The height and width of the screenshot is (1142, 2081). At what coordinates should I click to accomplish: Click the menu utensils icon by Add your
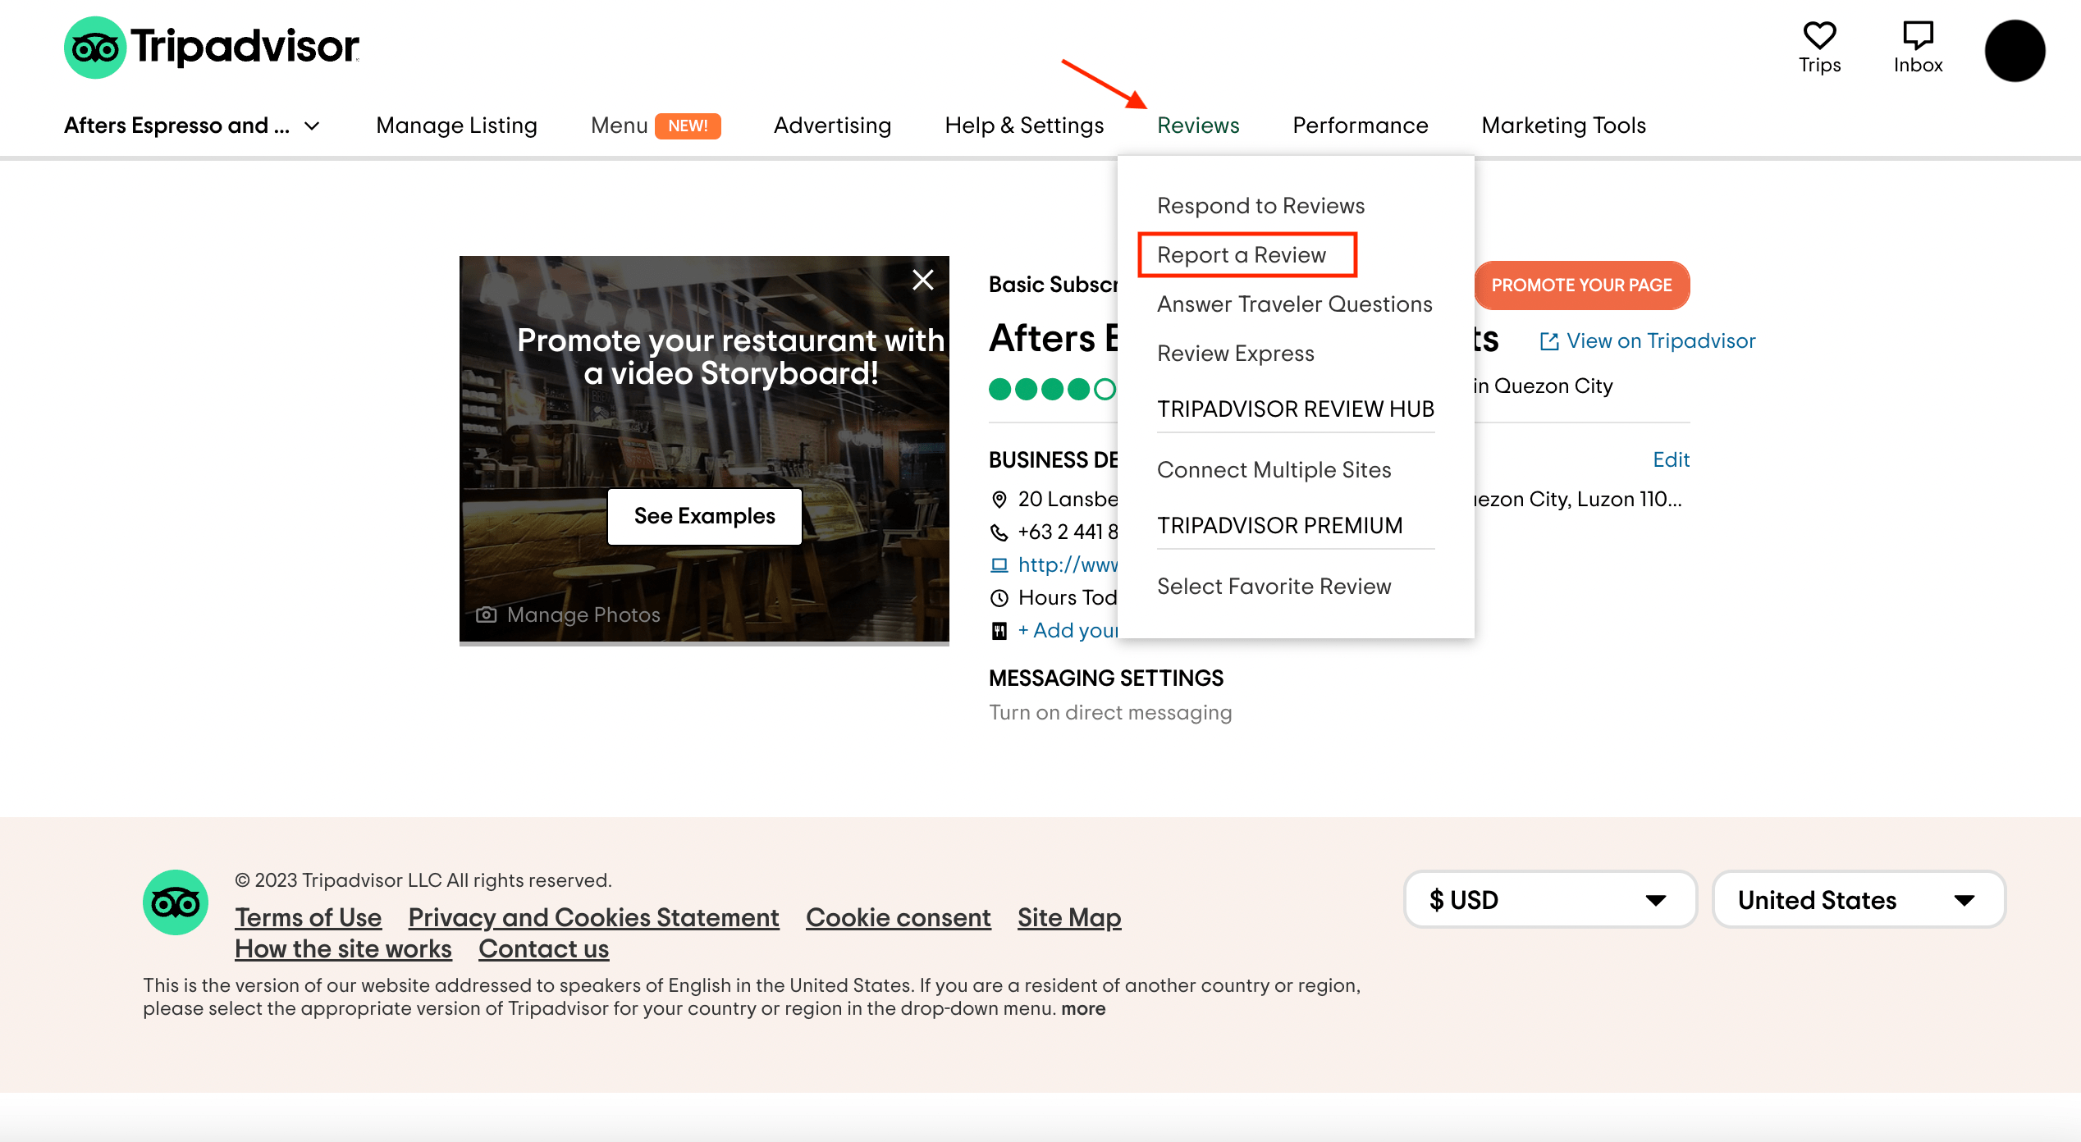coord(999,630)
